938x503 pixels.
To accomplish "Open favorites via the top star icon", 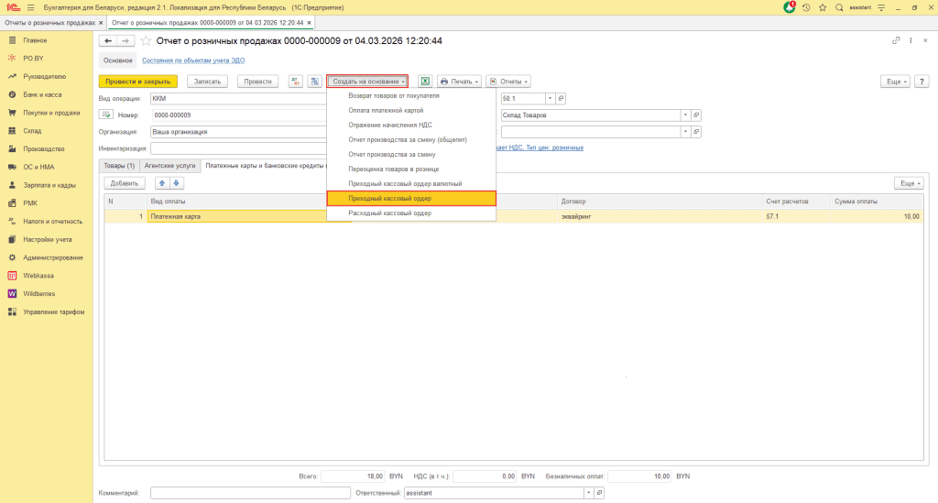I will (x=823, y=7).
